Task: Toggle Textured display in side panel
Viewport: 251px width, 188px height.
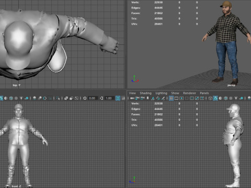Action: coord(231,98)
